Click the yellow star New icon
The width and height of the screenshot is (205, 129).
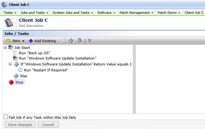click(8, 41)
